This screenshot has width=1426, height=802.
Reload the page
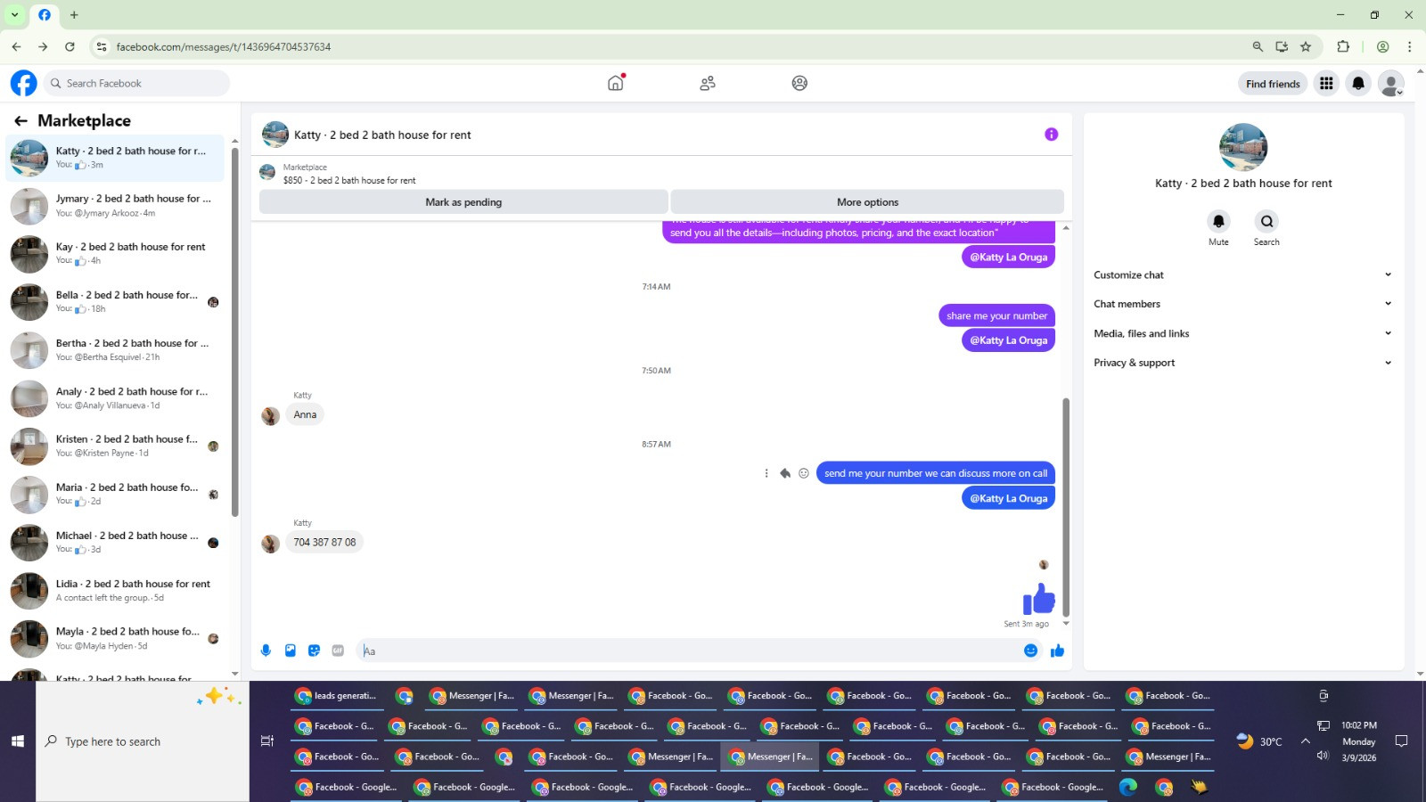(x=70, y=46)
